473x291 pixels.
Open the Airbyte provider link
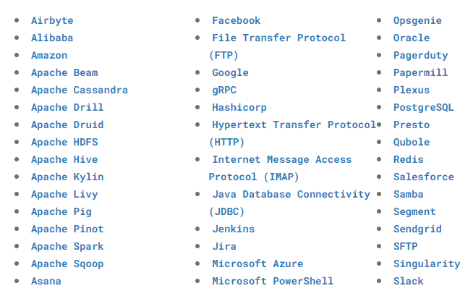pos(52,20)
